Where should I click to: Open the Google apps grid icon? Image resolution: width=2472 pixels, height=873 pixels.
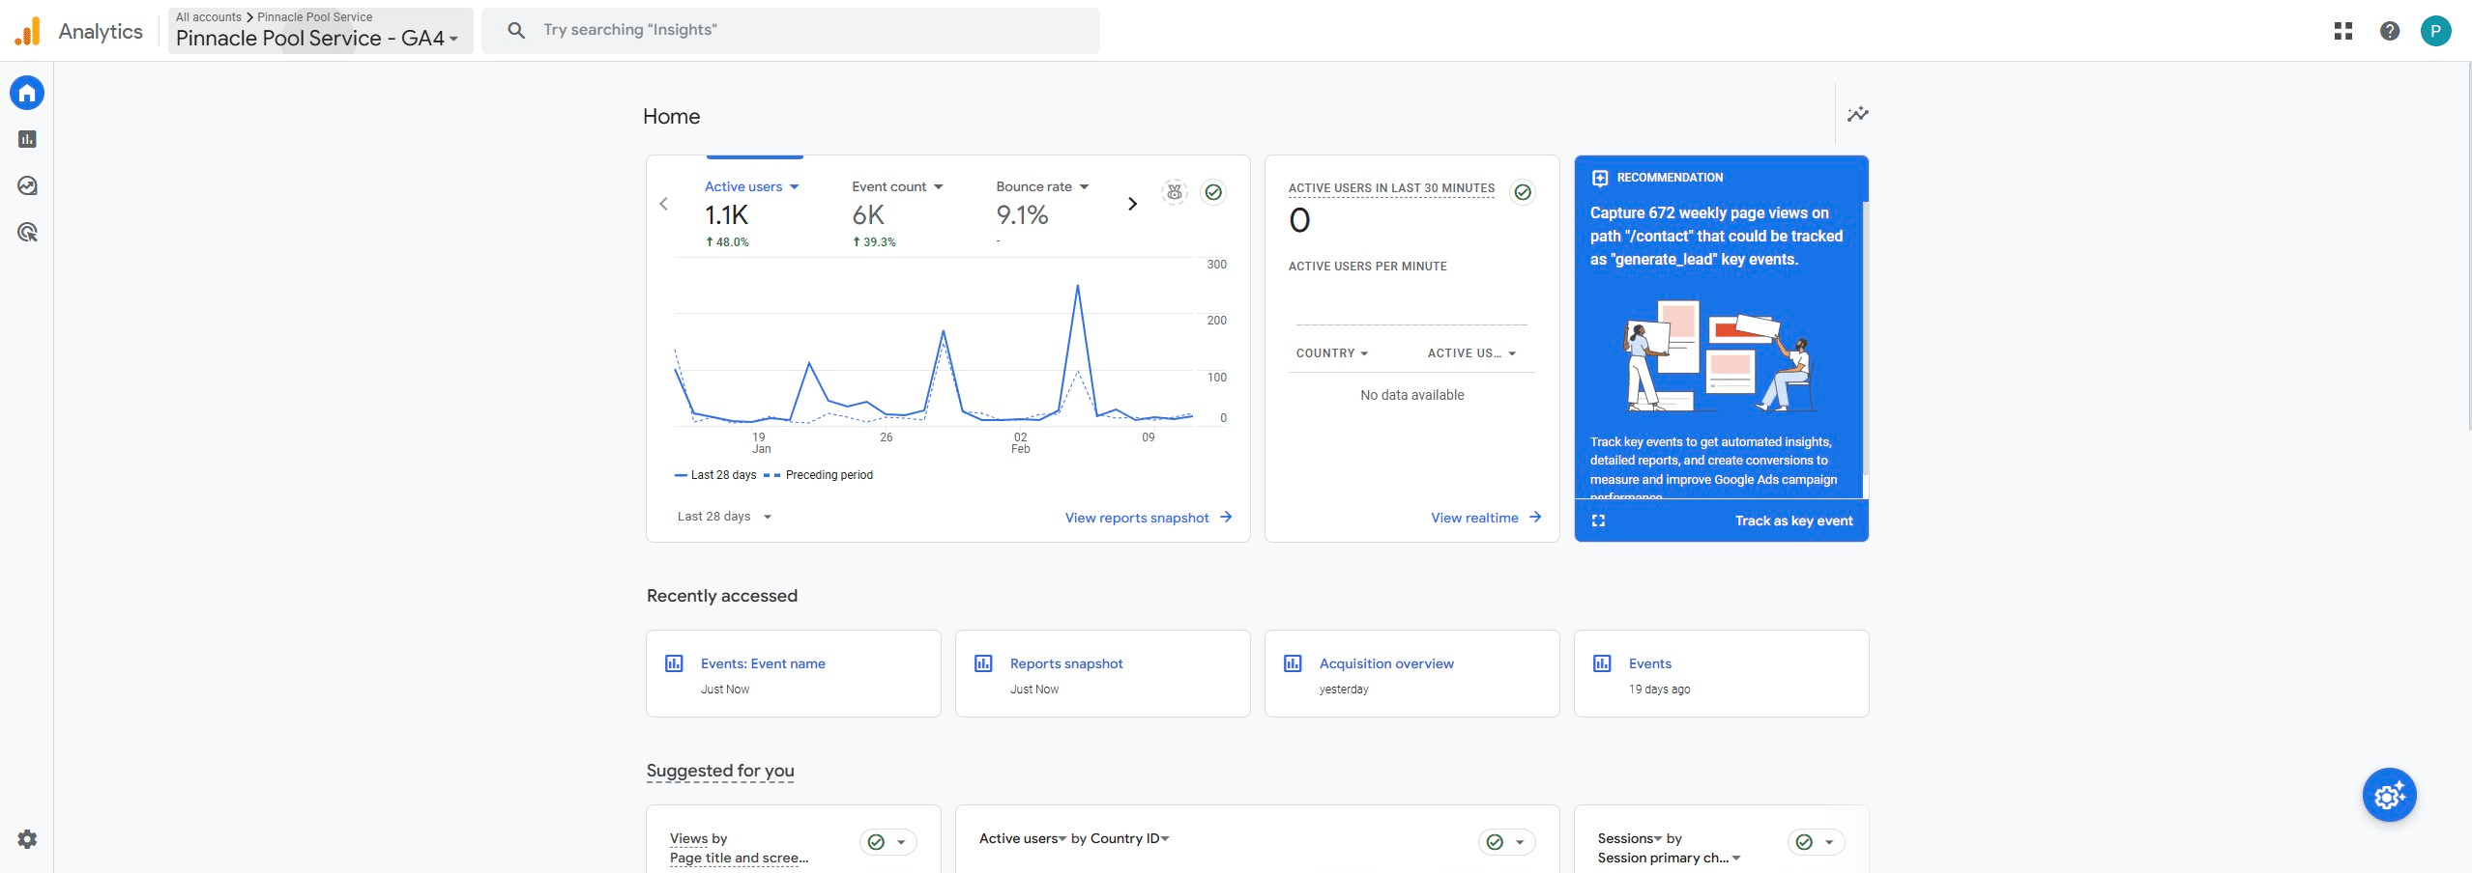click(x=2342, y=31)
